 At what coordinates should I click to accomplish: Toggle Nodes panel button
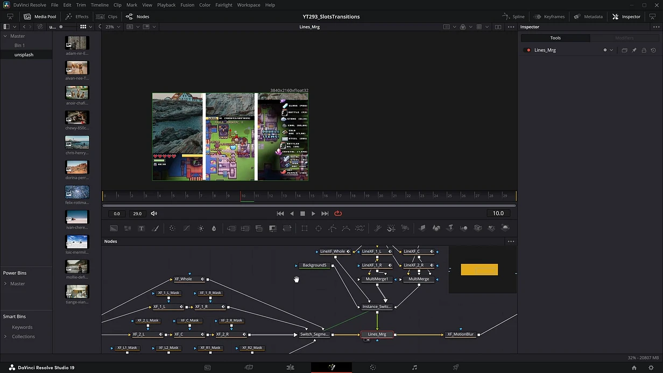click(x=137, y=17)
